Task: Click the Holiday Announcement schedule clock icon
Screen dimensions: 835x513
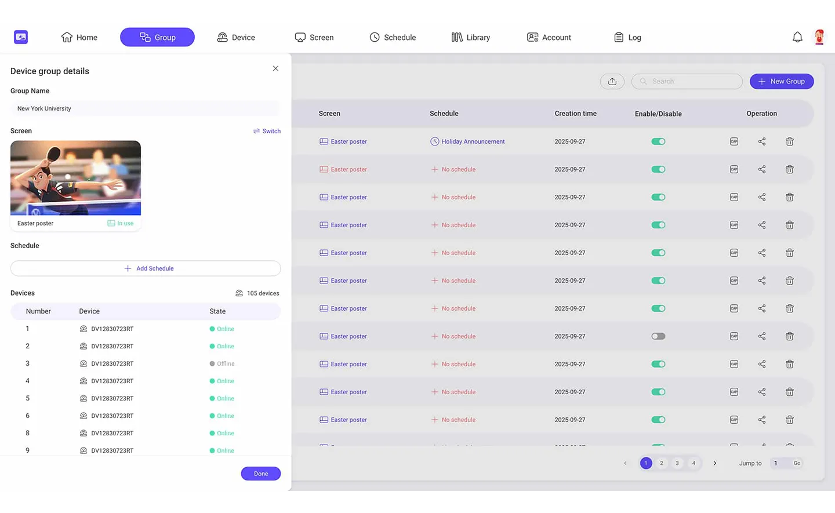Action: point(434,141)
